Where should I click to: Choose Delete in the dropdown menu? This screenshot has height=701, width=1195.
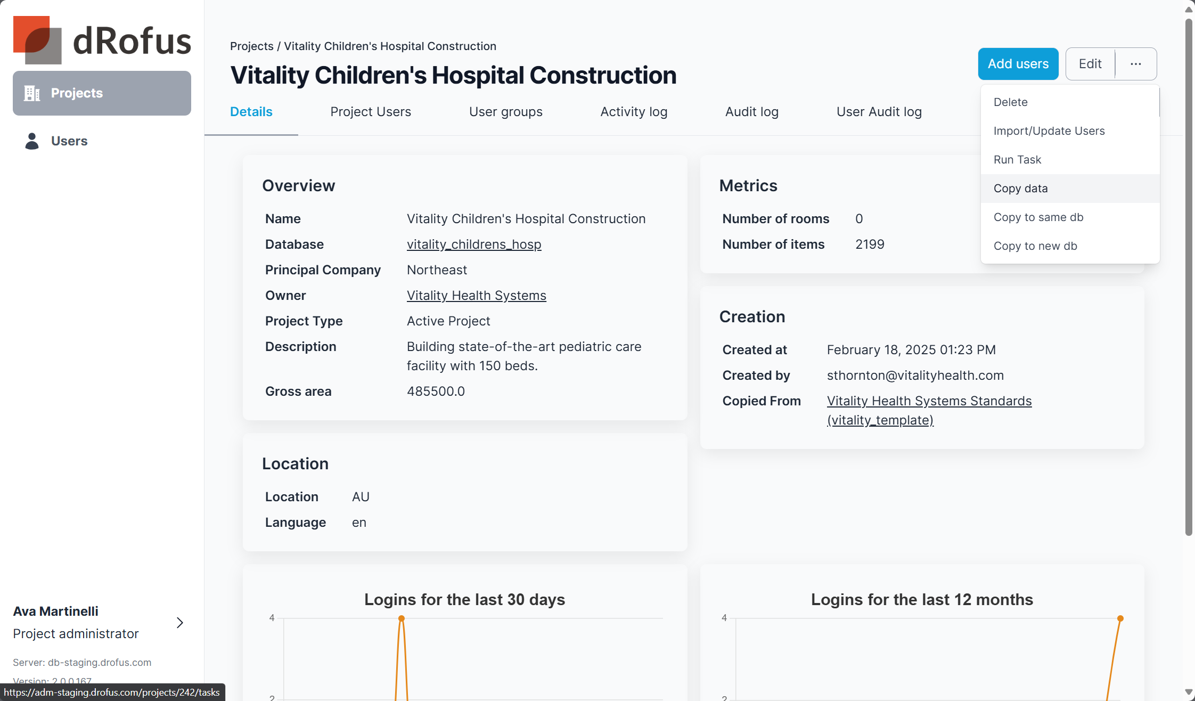click(x=1010, y=102)
